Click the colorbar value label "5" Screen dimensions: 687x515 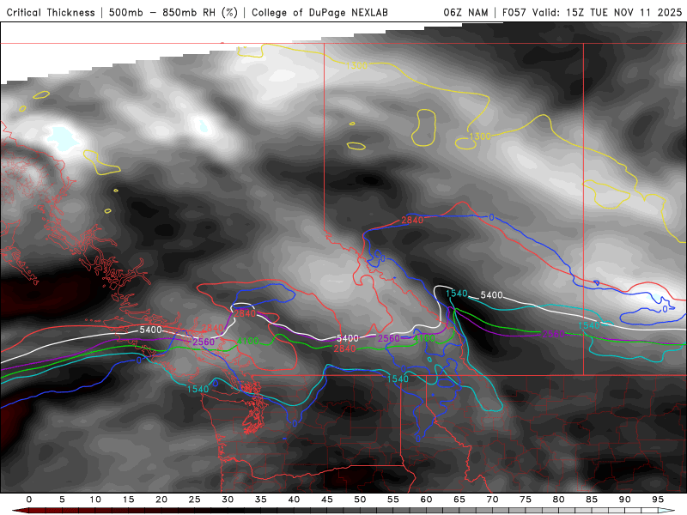pos(62,500)
